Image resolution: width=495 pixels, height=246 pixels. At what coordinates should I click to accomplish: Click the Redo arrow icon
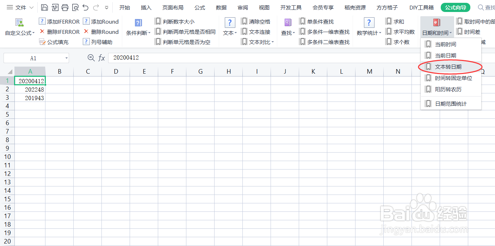point(96,7)
